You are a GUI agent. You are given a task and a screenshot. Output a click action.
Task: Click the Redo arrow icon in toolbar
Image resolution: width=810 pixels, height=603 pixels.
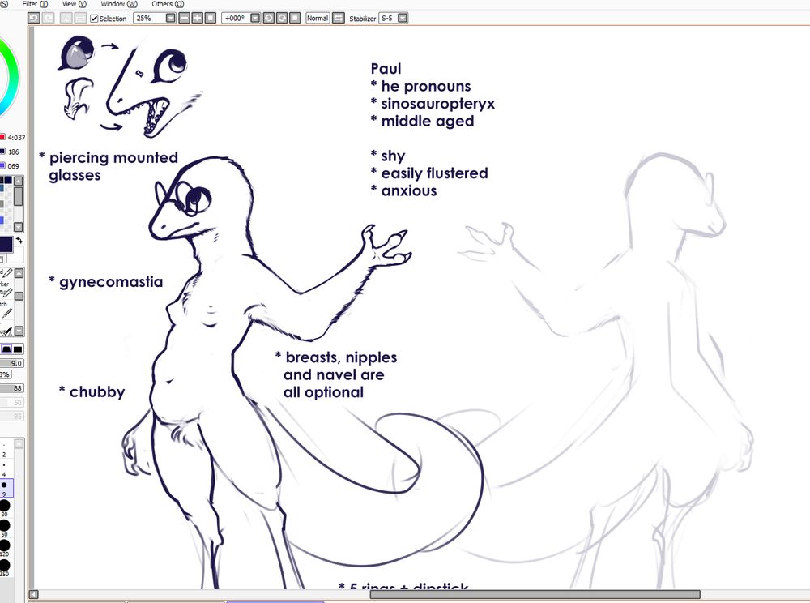coord(48,18)
